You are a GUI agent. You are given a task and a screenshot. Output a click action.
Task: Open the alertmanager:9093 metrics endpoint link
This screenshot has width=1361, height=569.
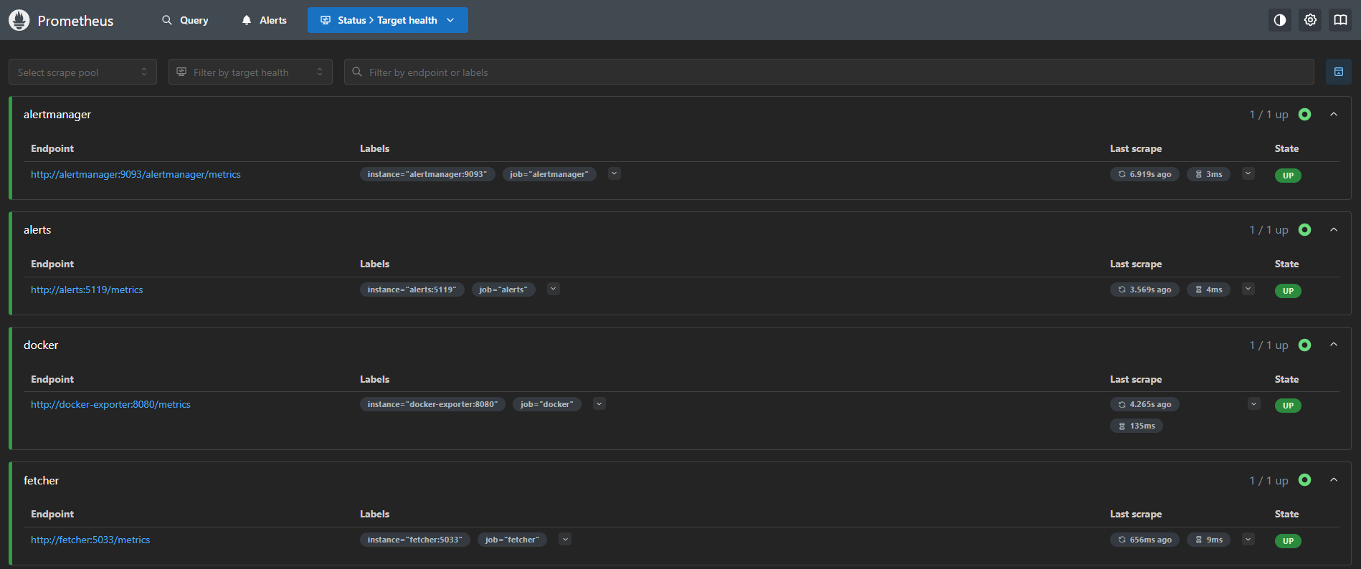tap(136, 174)
